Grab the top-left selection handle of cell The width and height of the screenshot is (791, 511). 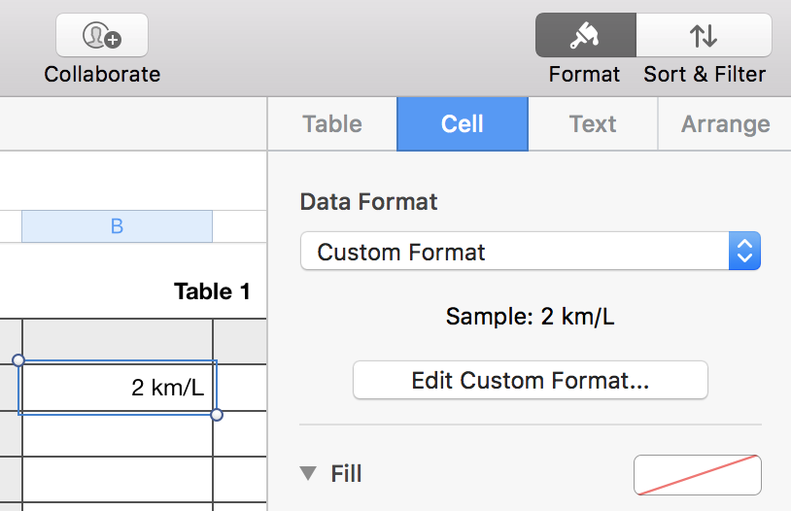click(18, 360)
